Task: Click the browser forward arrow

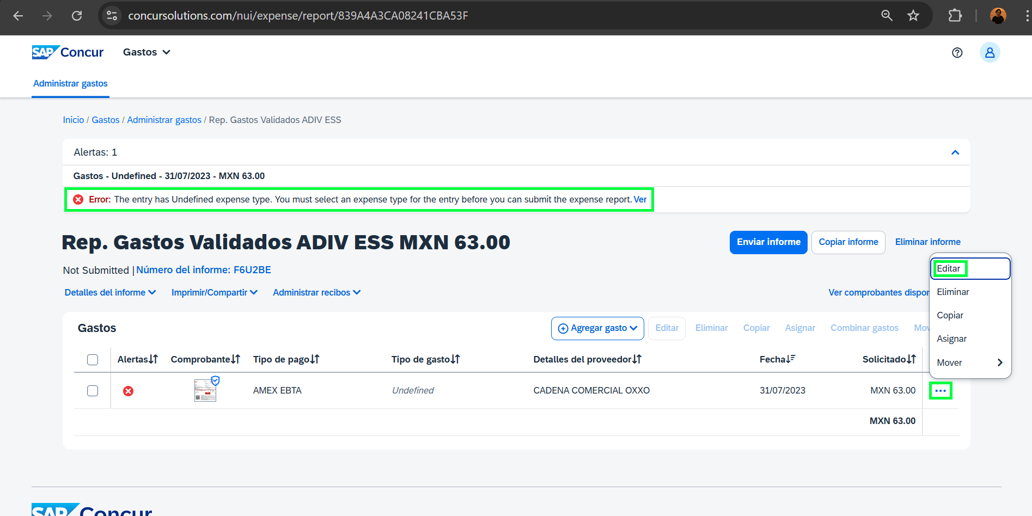Action: click(47, 16)
